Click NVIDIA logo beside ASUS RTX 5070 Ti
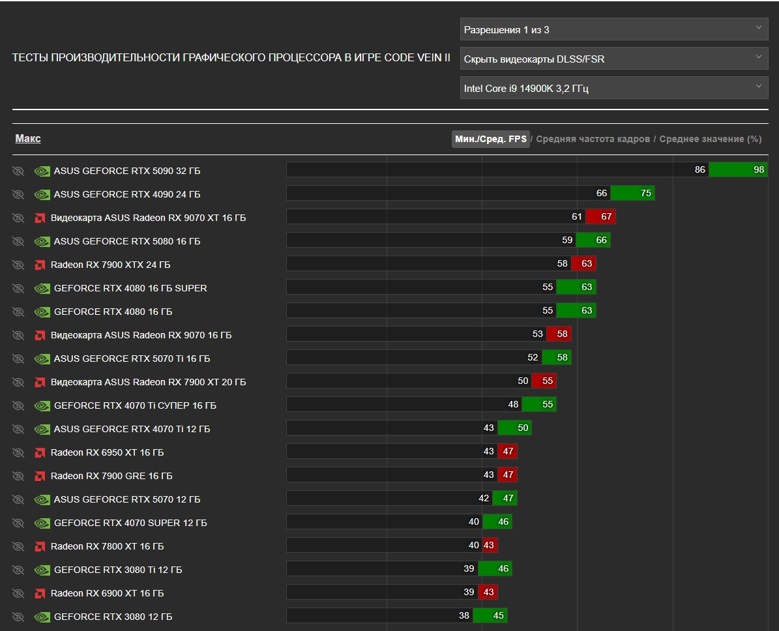Image resolution: width=779 pixels, height=631 pixels. [42, 359]
